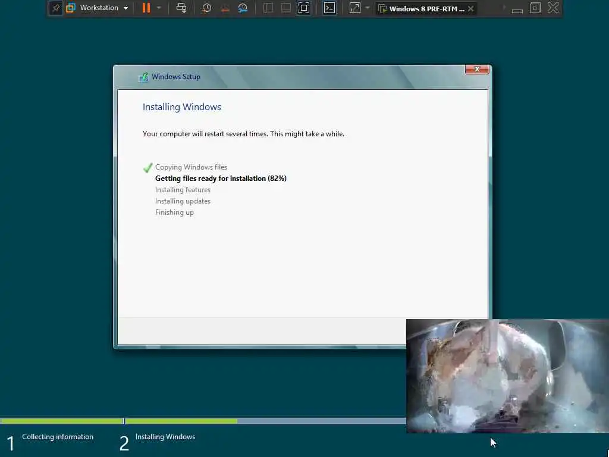Click the stage 2 'Installing Windows' label
The height and width of the screenshot is (457, 609).
165,437
